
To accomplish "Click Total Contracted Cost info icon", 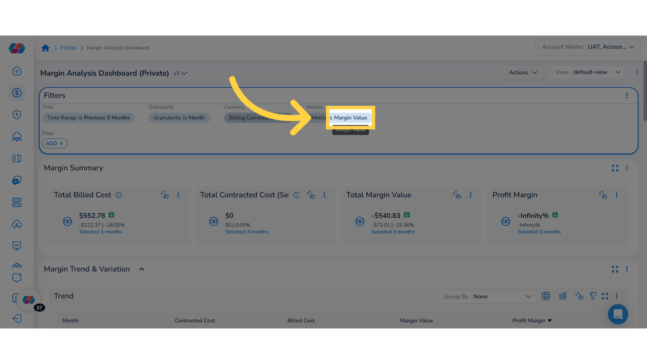I will click(297, 195).
